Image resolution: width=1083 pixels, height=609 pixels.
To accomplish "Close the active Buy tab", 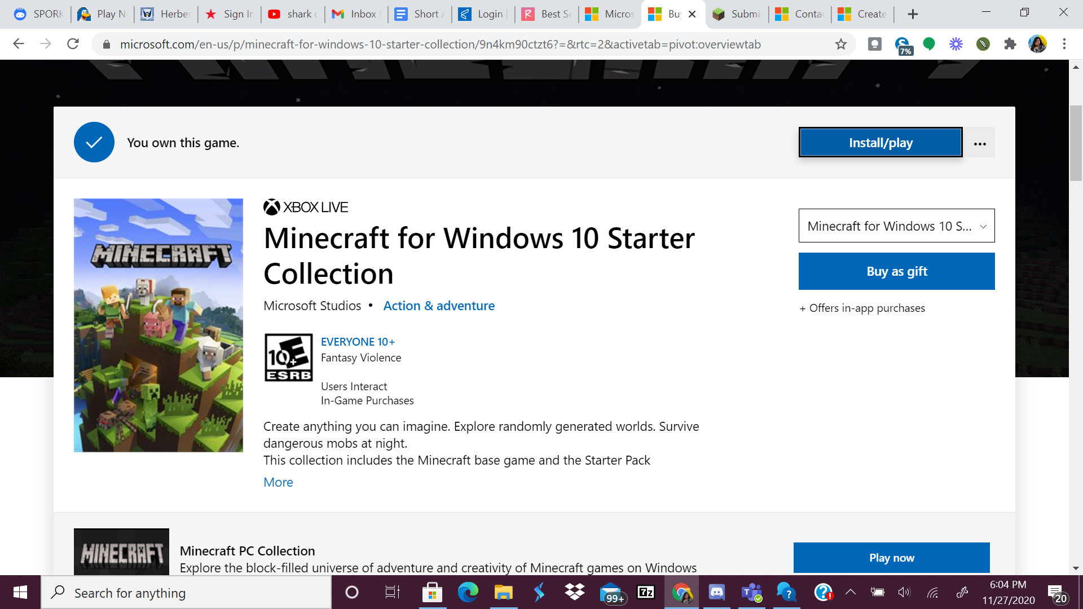I will click(x=692, y=14).
